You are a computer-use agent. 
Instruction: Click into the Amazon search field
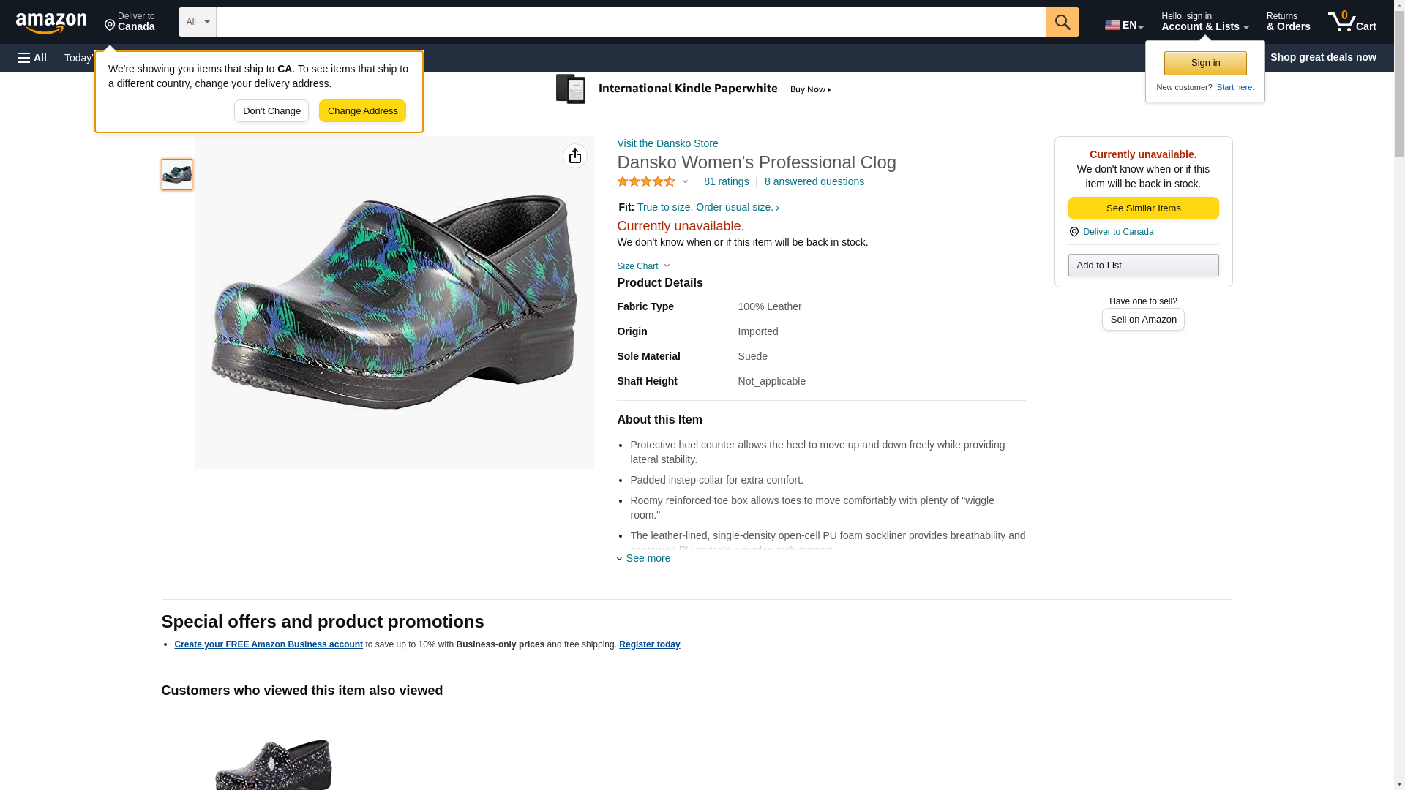click(x=631, y=22)
